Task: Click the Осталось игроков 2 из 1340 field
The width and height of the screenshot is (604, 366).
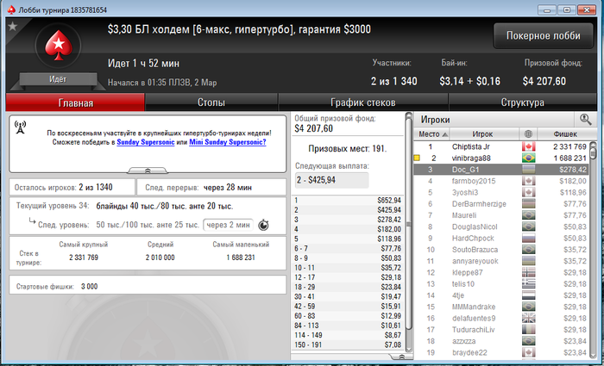Action: (x=72, y=187)
